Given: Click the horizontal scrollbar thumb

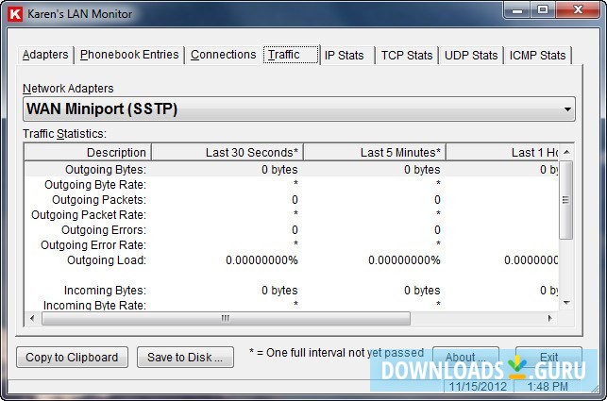Looking at the screenshot, I should tap(226, 319).
